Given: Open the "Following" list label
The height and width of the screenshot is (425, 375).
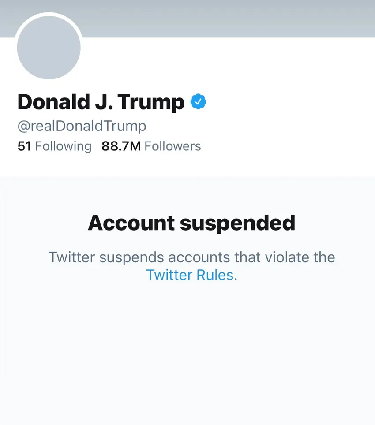Looking at the screenshot, I should (63, 146).
